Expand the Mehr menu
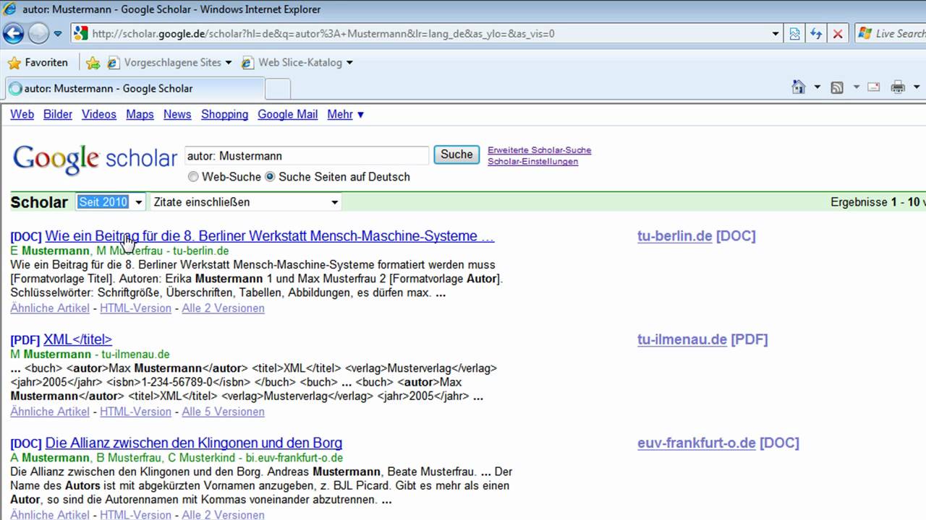926x520 pixels. 346,114
